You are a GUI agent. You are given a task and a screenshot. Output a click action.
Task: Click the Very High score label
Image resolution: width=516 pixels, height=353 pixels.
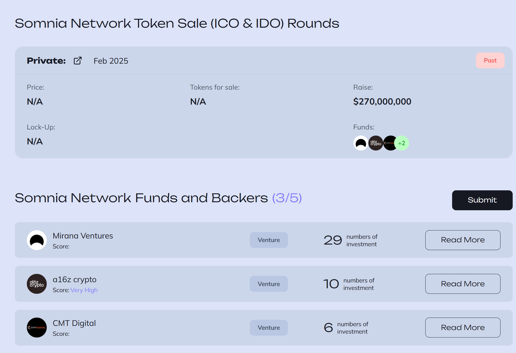click(84, 290)
